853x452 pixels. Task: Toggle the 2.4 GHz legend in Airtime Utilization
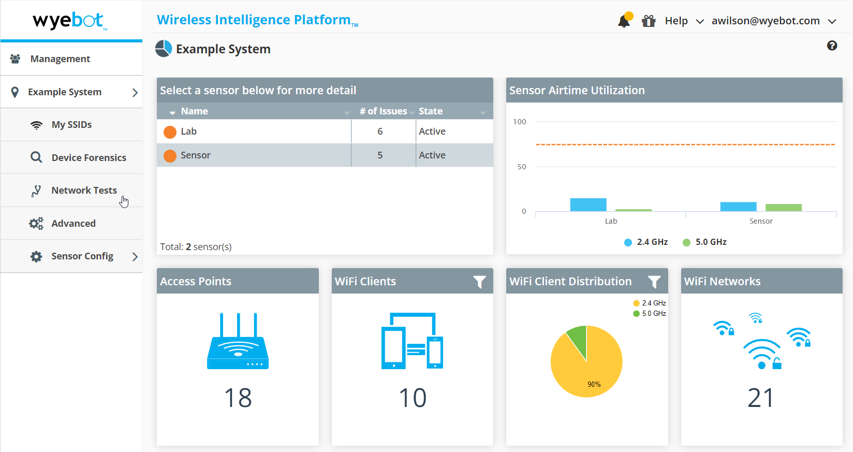(646, 242)
